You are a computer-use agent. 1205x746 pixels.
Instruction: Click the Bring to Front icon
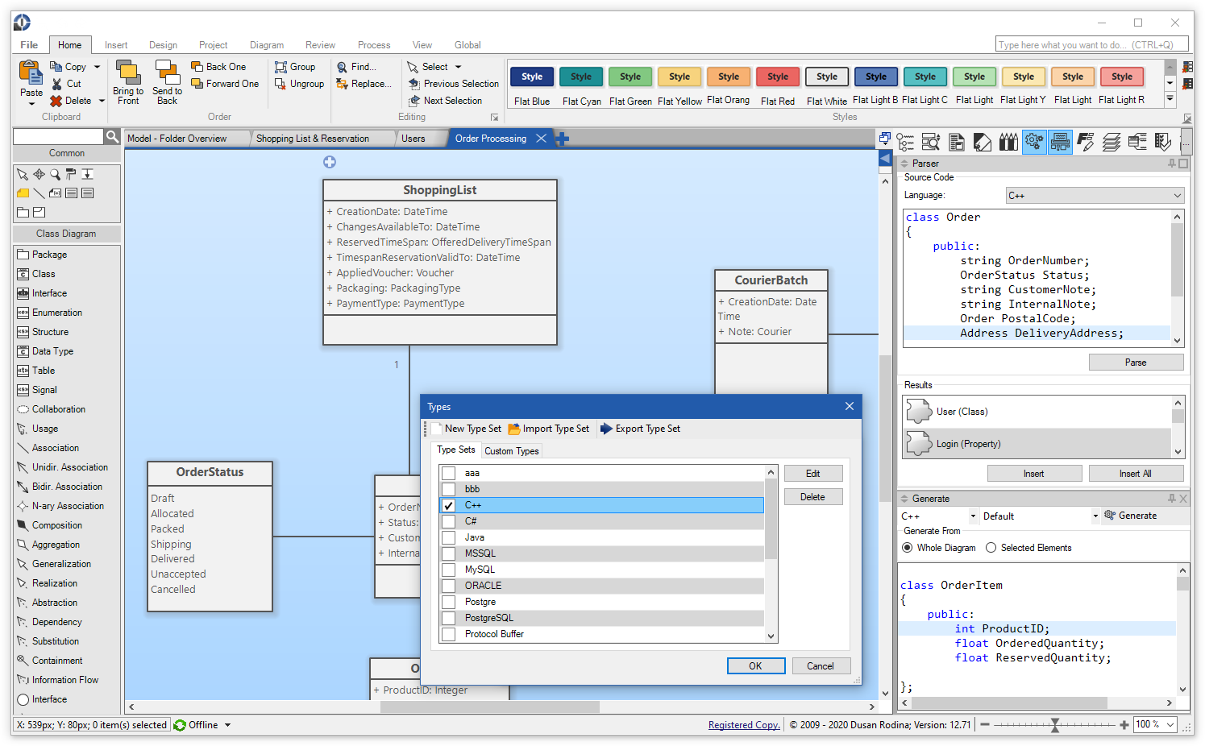click(x=128, y=73)
